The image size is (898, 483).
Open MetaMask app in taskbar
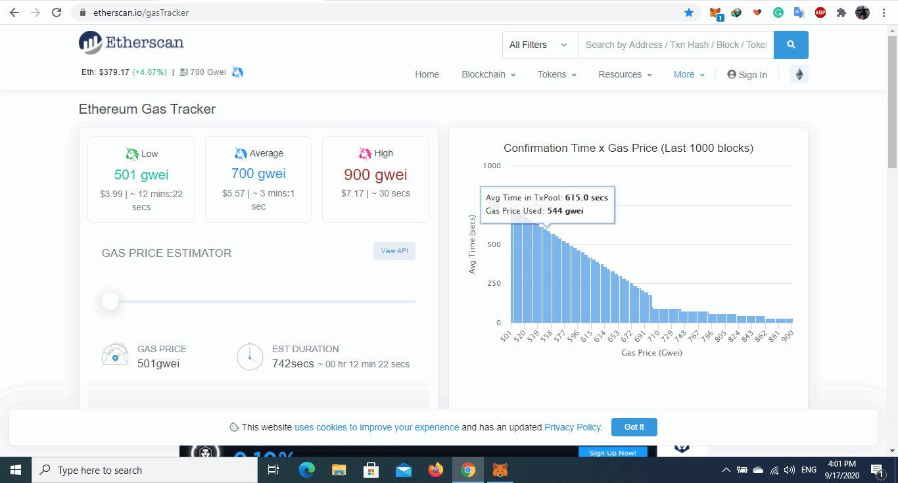pos(500,470)
